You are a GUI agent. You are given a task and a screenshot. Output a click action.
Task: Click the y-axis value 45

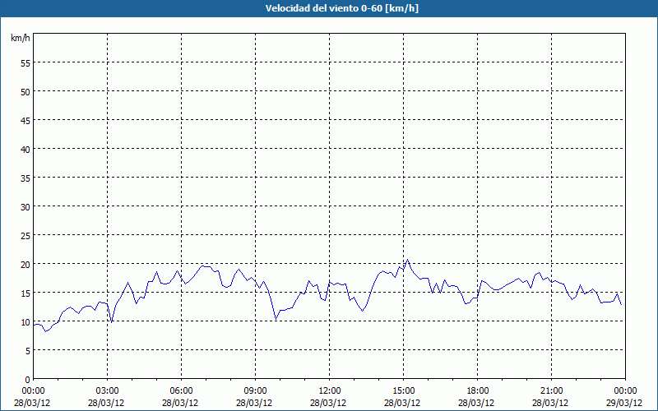point(25,121)
